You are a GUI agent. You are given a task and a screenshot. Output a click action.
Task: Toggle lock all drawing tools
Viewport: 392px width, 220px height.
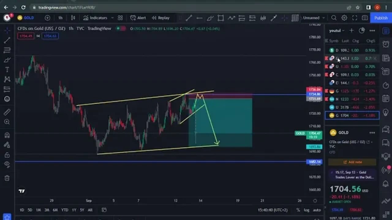(7, 155)
